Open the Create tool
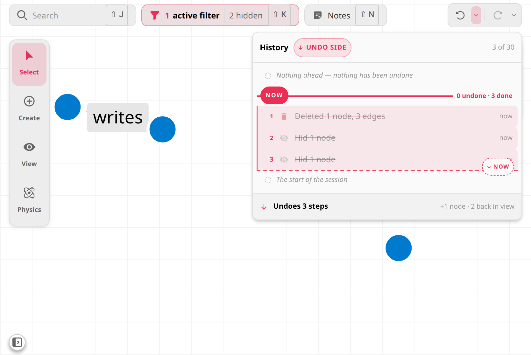This screenshot has height=355, width=531. [29, 109]
